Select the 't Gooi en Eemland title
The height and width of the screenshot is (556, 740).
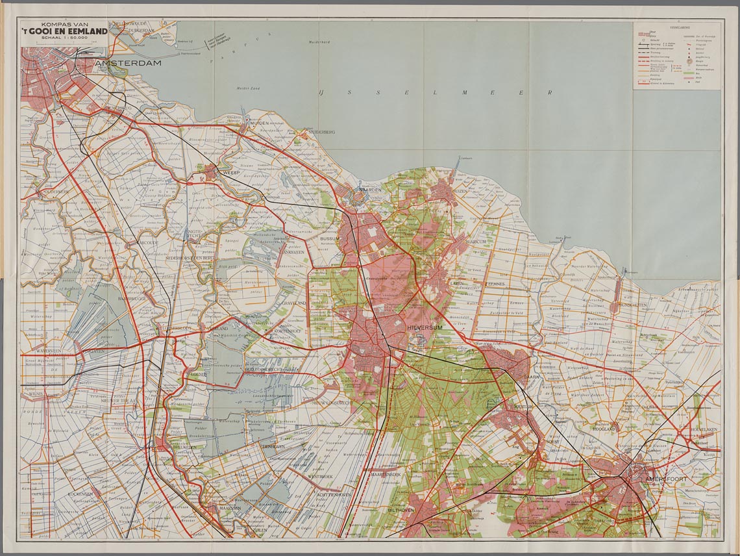coord(64,31)
